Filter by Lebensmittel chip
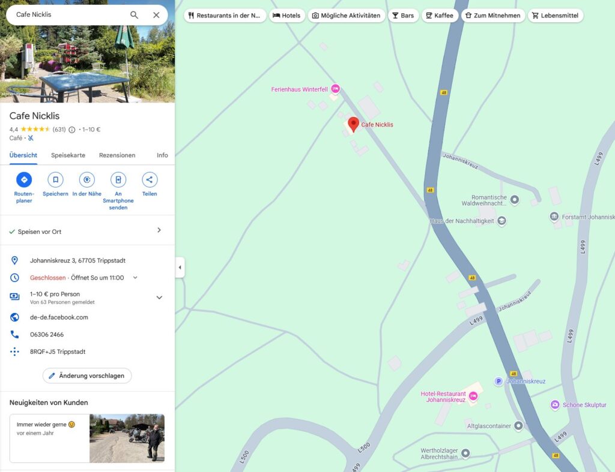Image resolution: width=615 pixels, height=472 pixels. tap(556, 16)
